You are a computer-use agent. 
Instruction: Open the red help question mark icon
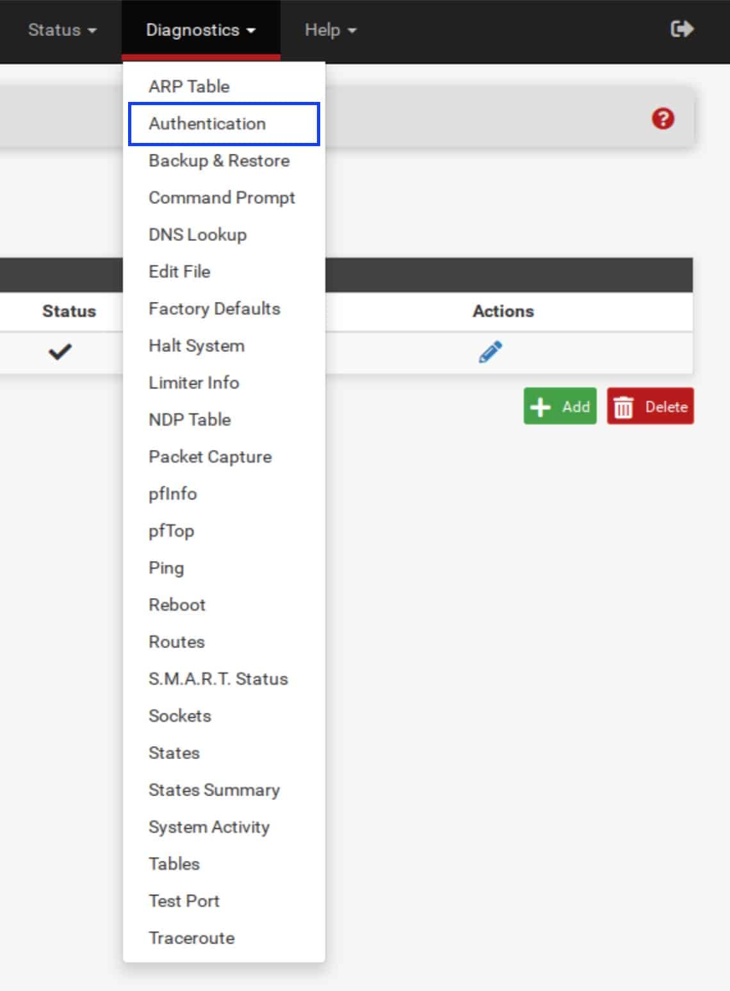(x=663, y=119)
